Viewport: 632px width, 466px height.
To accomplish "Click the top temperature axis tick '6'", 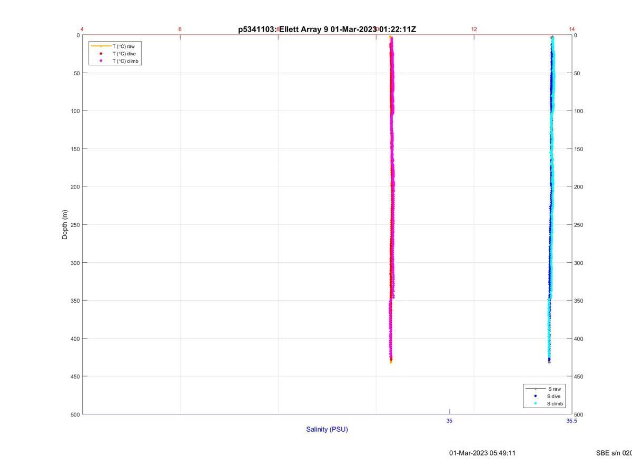I will (x=180, y=29).
